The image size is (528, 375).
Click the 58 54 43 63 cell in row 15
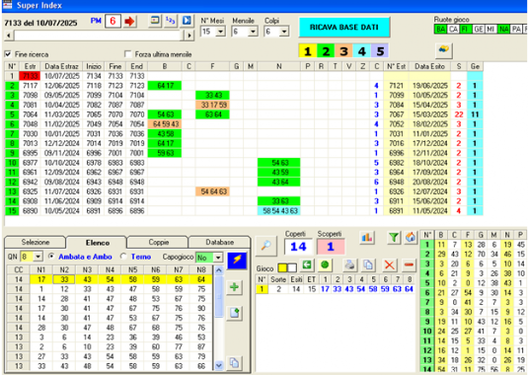point(279,211)
